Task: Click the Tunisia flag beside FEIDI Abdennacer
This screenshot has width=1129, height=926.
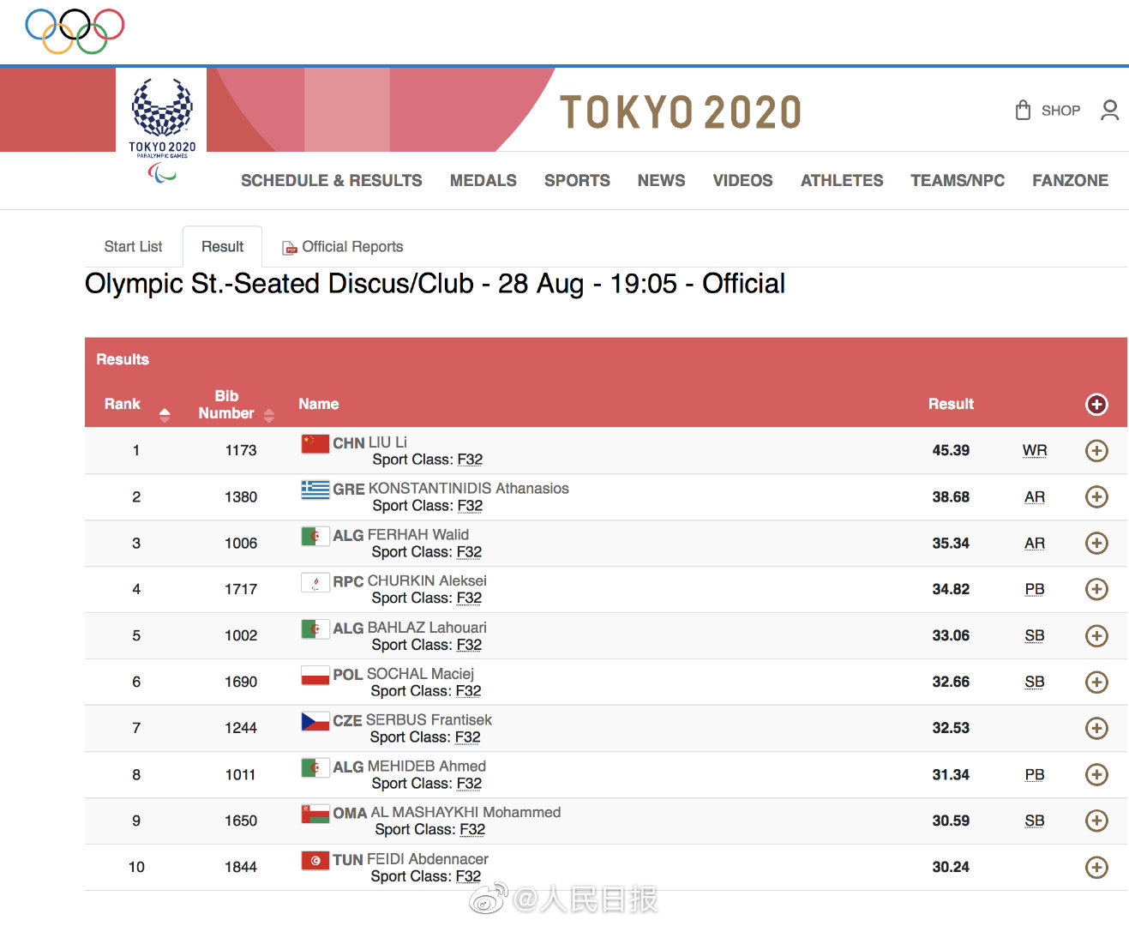Action: (x=315, y=860)
